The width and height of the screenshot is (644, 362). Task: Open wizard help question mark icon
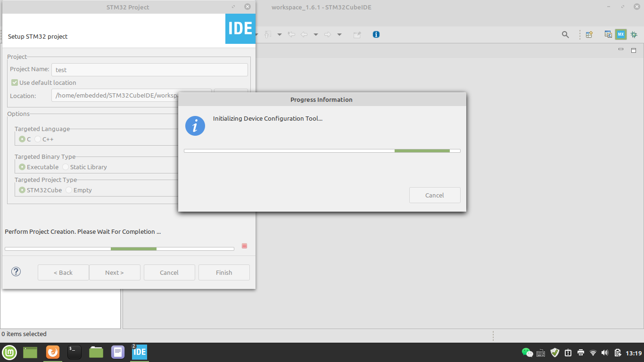(x=16, y=271)
